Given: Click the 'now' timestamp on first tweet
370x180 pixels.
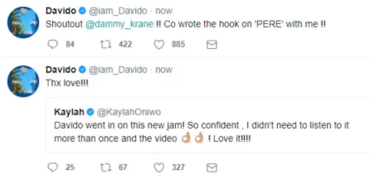Looking at the screenshot, I should [164, 10].
